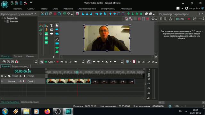This screenshot has width=205, height=115.
Task: Click the clock icon in timeline toolbar
Action: click(x=89, y=62)
